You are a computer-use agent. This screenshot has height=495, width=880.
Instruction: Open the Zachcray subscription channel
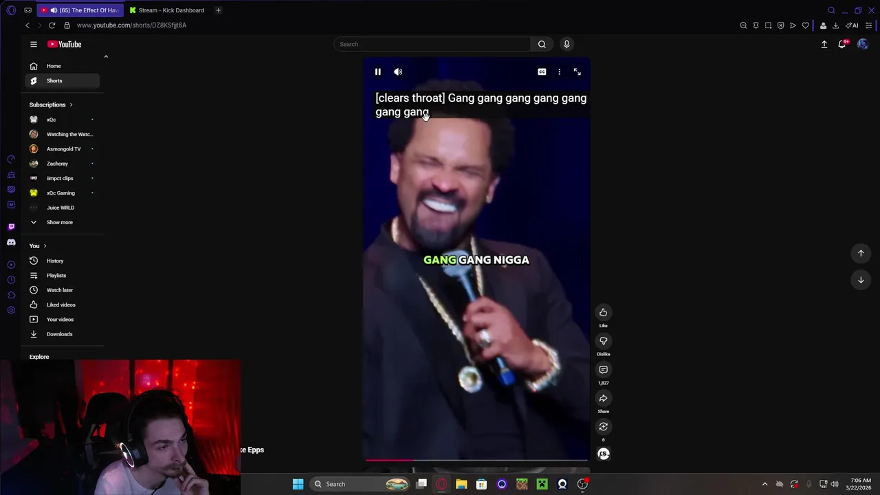(63, 164)
